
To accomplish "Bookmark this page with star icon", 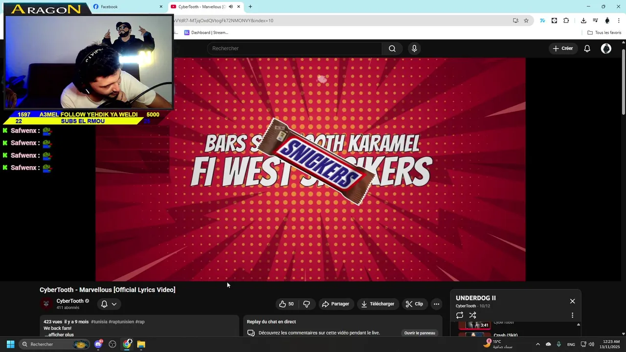I will click(x=526, y=21).
